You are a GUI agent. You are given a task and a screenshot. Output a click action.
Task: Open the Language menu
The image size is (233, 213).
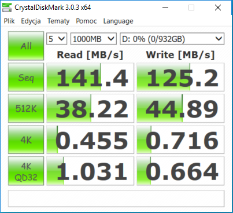click(118, 21)
